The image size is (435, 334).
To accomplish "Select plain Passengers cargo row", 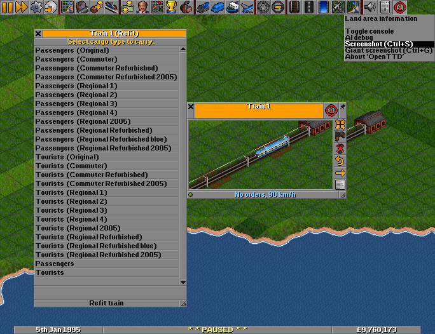I will pos(107,264).
